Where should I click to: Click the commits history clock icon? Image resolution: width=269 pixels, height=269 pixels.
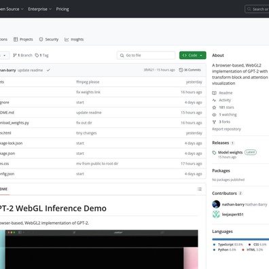(181, 70)
